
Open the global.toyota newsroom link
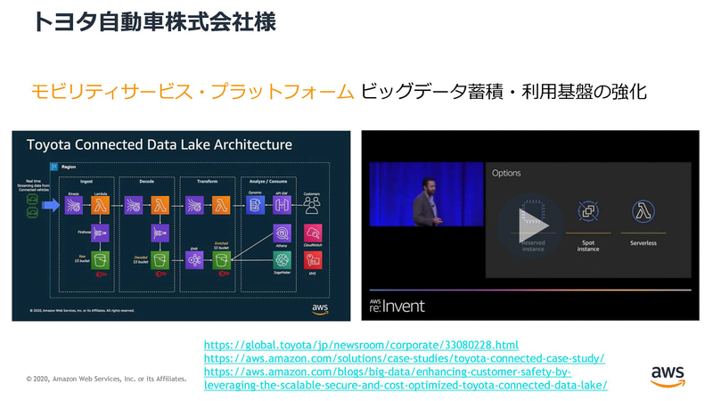[361, 345]
